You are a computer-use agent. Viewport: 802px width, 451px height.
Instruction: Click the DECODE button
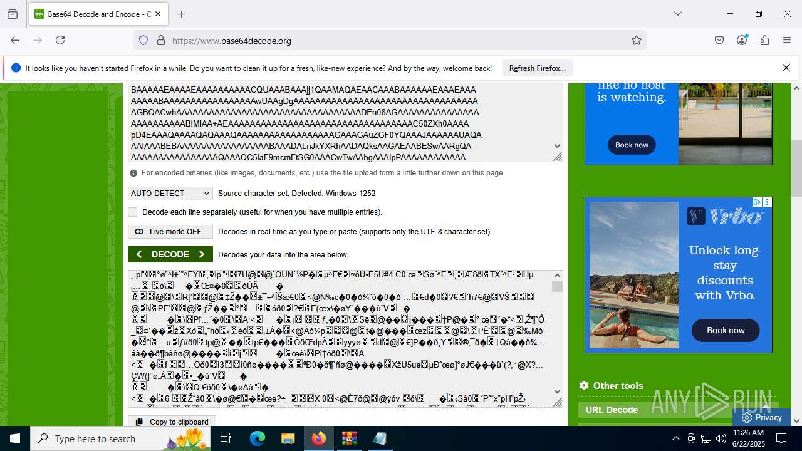pyautogui.click(x=170, y=254)
